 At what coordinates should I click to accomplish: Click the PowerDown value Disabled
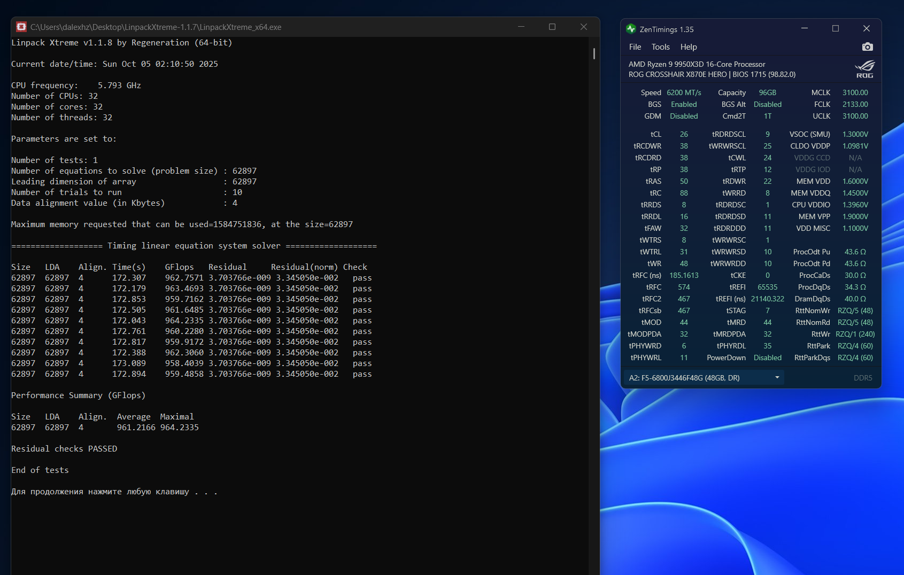[768, 358]
